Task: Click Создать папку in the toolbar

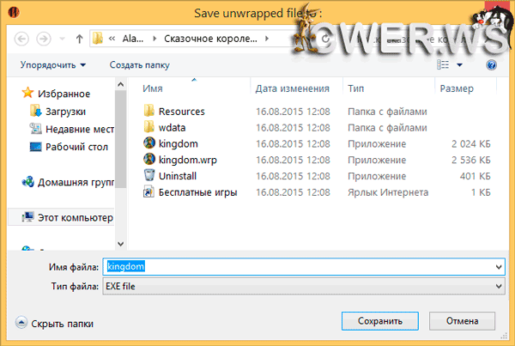Action: click(x=142, y=65)
